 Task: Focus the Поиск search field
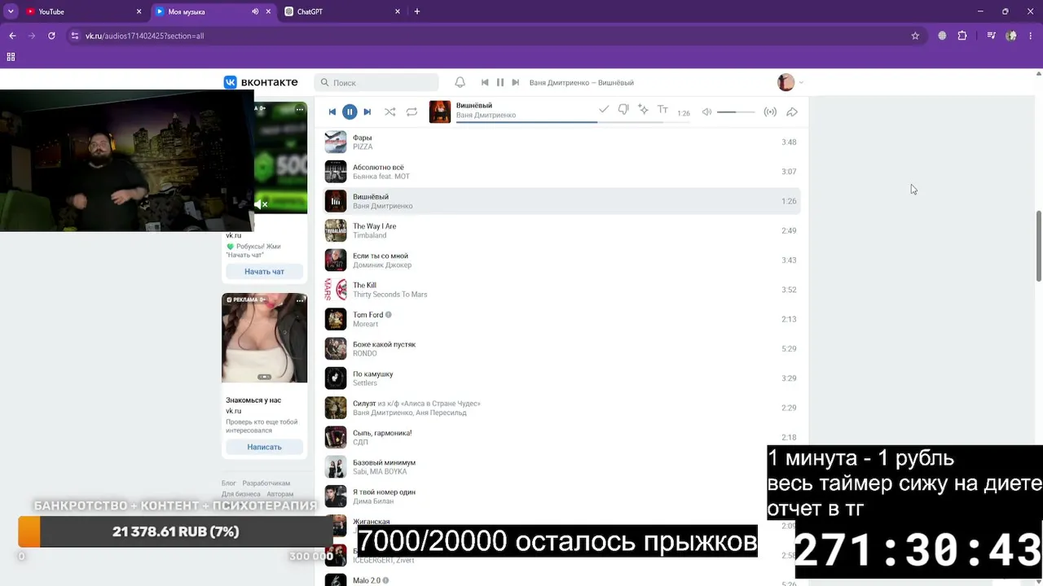coord(376,82)
